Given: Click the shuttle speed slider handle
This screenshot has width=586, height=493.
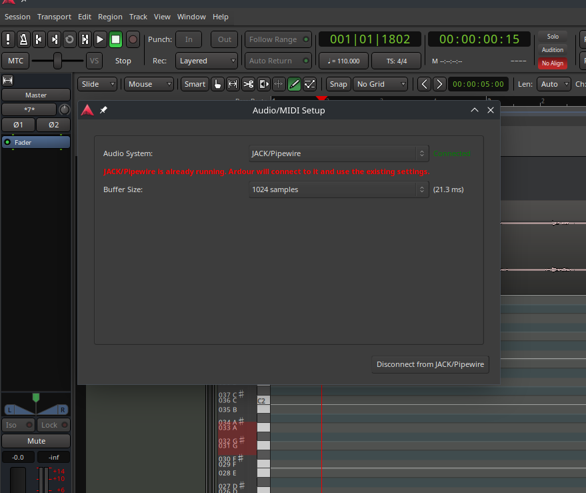Looking at the screenshot, I should coord(58,61).
